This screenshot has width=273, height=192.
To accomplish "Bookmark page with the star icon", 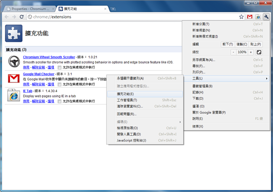I will click(x=241, y=17).
